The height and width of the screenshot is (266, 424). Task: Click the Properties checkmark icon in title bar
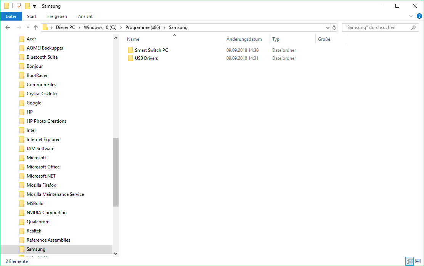tap(19, 6)
